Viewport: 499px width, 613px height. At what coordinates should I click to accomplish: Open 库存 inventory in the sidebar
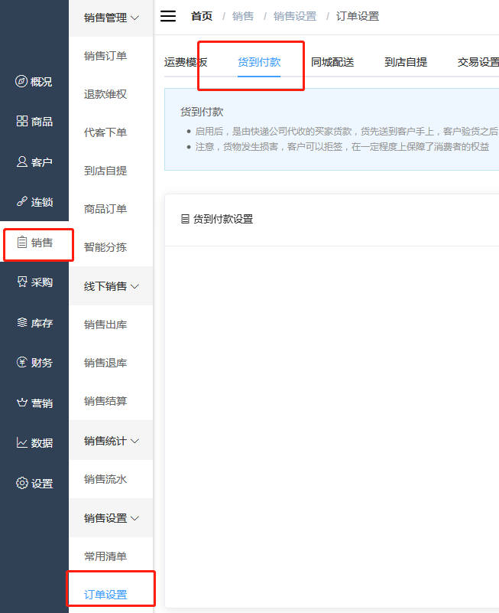point(34,322)
